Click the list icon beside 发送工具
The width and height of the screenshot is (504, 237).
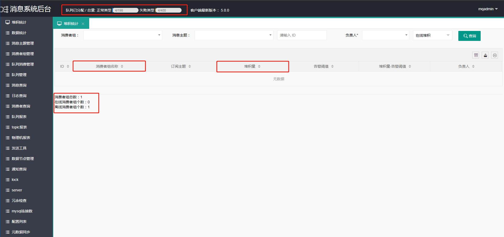[8, 148]
